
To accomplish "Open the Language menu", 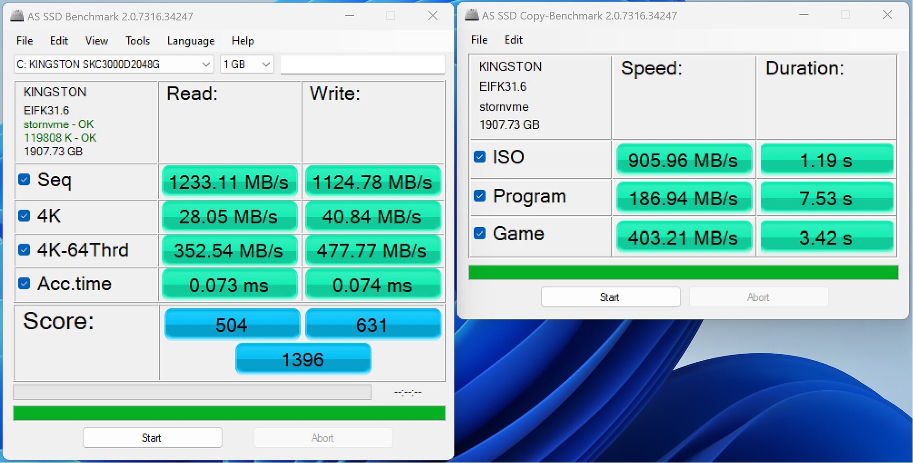I will pyautogui.click(x=191, y=41).
